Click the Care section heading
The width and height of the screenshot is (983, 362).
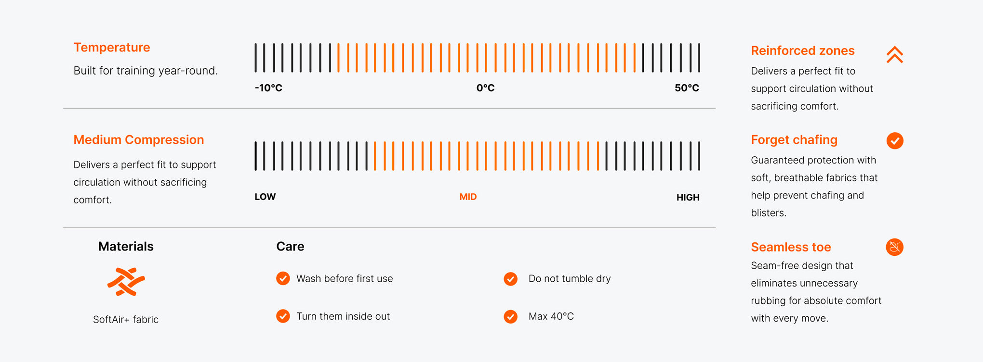[x=290, y=246]
